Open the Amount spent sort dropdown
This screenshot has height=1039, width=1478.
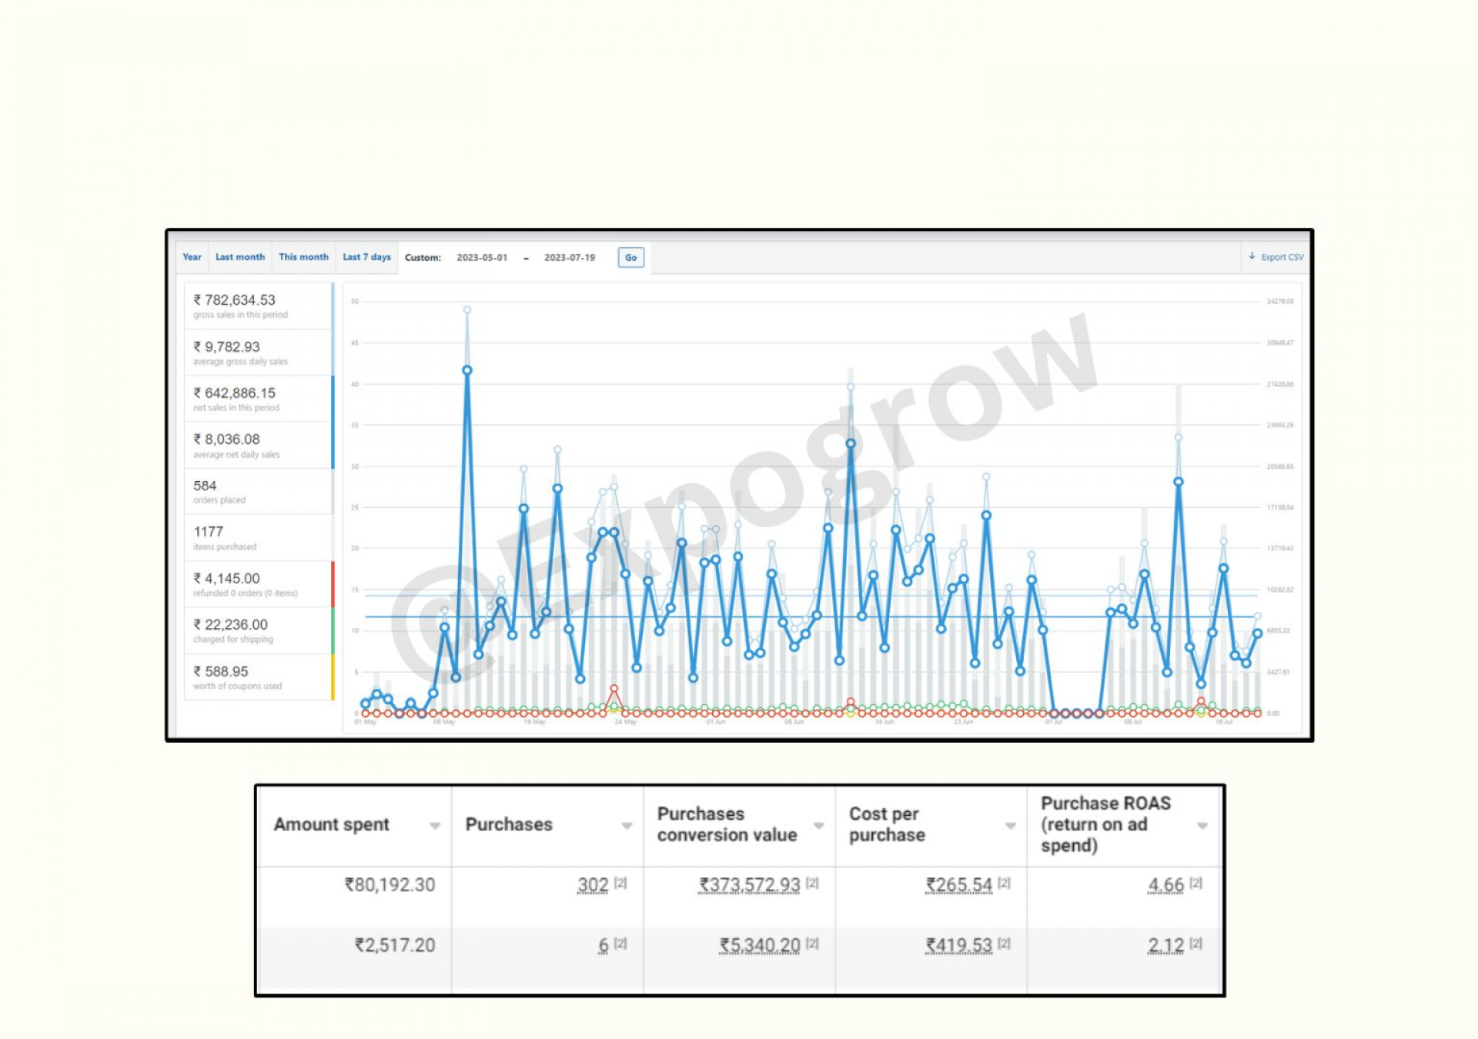434,824
